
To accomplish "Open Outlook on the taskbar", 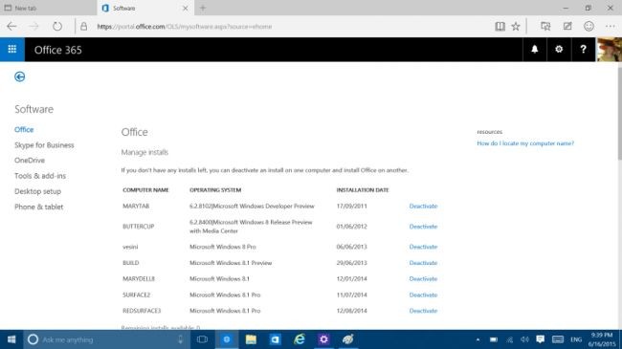I will pos(275,339).
